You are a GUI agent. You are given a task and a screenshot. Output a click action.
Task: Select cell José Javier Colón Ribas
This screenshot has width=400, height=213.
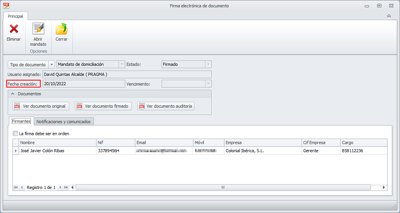pos(58,151)
